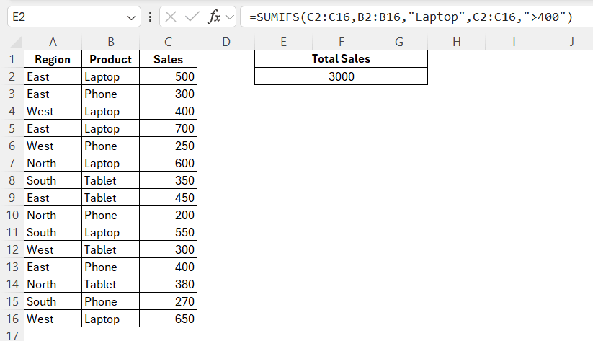Click the three-dot handle beside Name Box
Image resolution: width=593 pixels, height=341 pixels.
(149, 17)
